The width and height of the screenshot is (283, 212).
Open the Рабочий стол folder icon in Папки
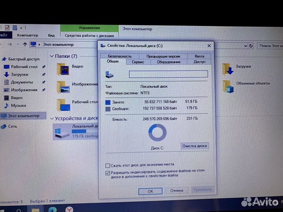[63, 105]
